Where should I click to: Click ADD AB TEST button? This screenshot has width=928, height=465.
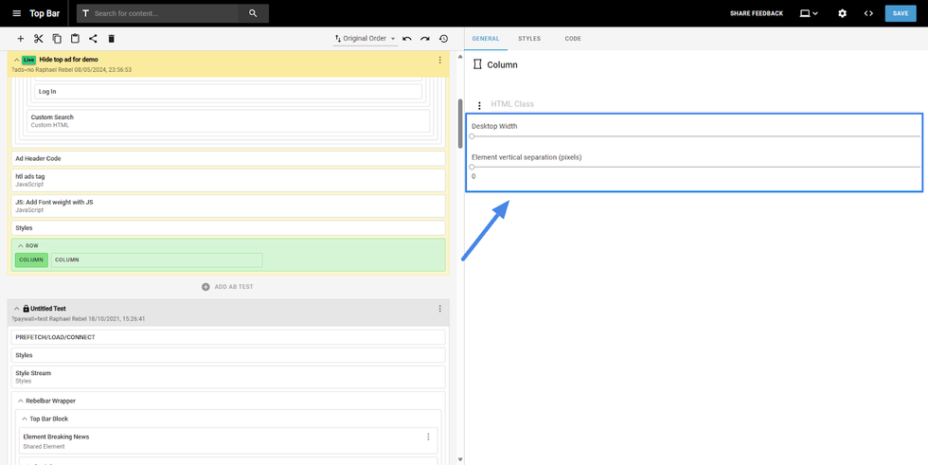[x=227, y=287]
